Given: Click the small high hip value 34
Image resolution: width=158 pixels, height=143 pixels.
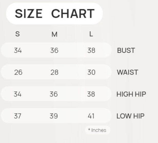Looking at the screenshot, I should pyautogui.click(x=17, y=94).
